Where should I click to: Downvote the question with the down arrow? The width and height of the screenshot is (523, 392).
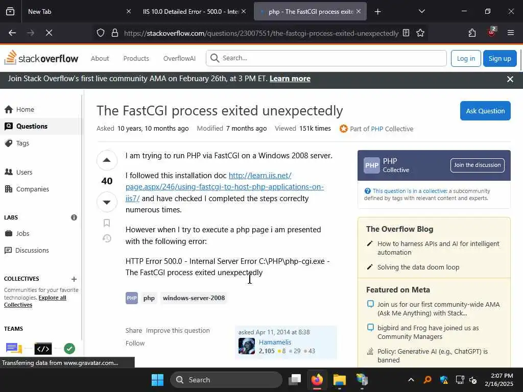(x=107, y=202)
